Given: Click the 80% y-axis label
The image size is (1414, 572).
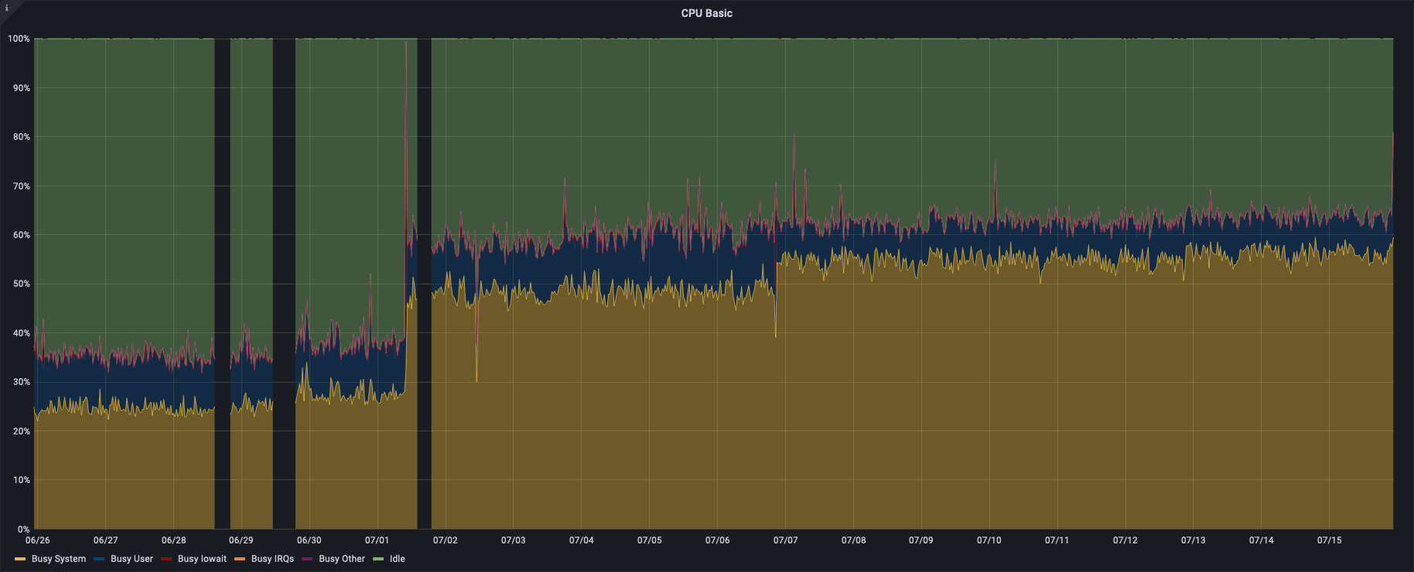Looking at the screenshot, I should coord(21,137).
